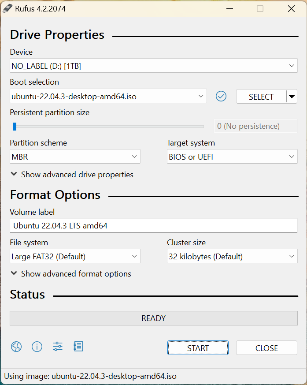Viewport: 307px width, 385px height.
Task: Expand Show advanced drive properties
Action: [72, 175]
